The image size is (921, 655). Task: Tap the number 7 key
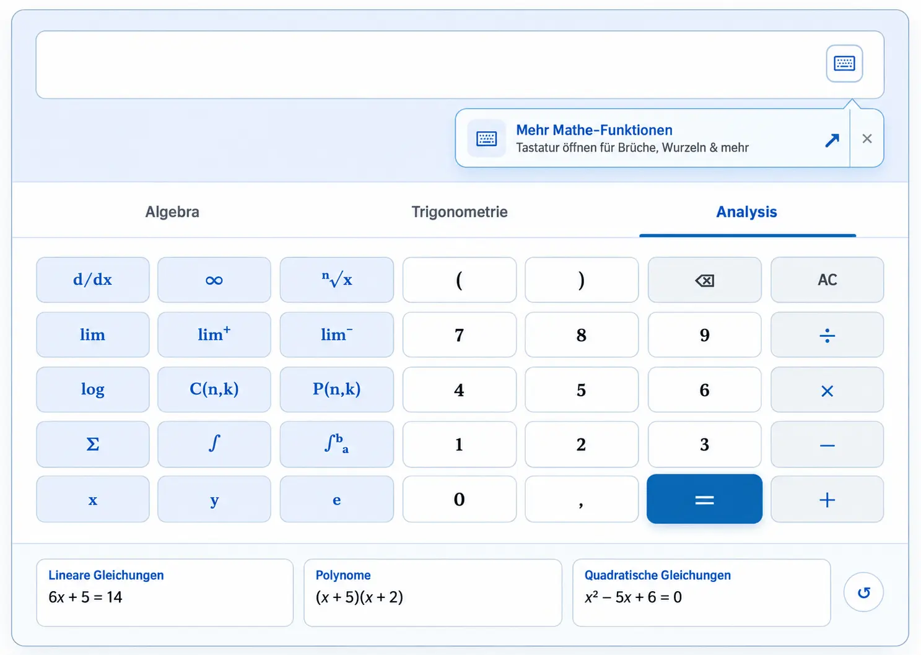coord(460,335)
